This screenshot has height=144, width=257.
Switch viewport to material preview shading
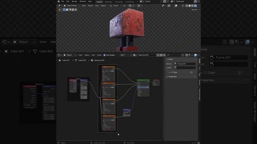[192, 6]
